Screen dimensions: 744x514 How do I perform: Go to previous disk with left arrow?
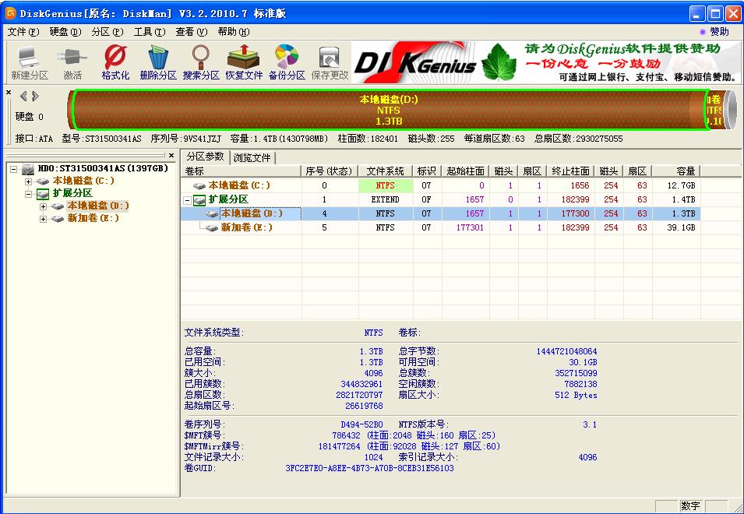(23, 97)
